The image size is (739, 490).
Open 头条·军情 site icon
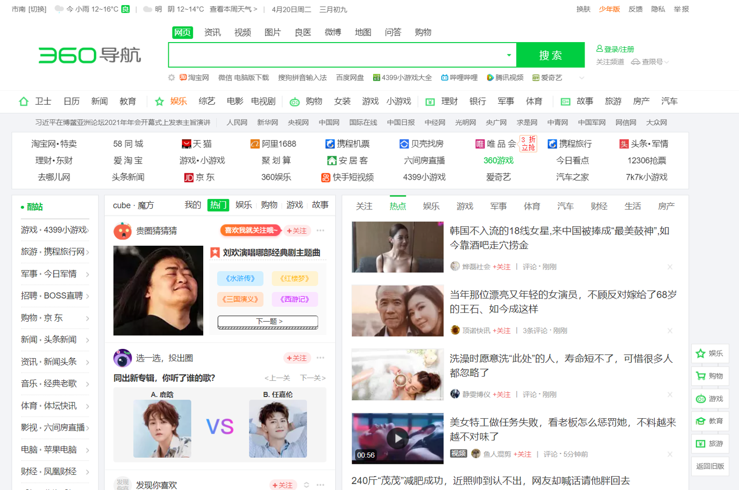(x=624, y=144)
